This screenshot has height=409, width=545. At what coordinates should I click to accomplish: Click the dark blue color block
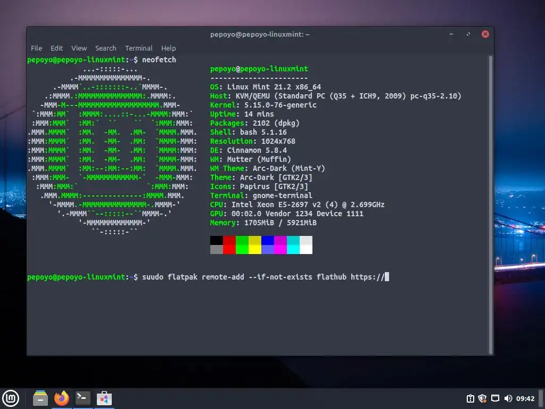click(267, 240)
